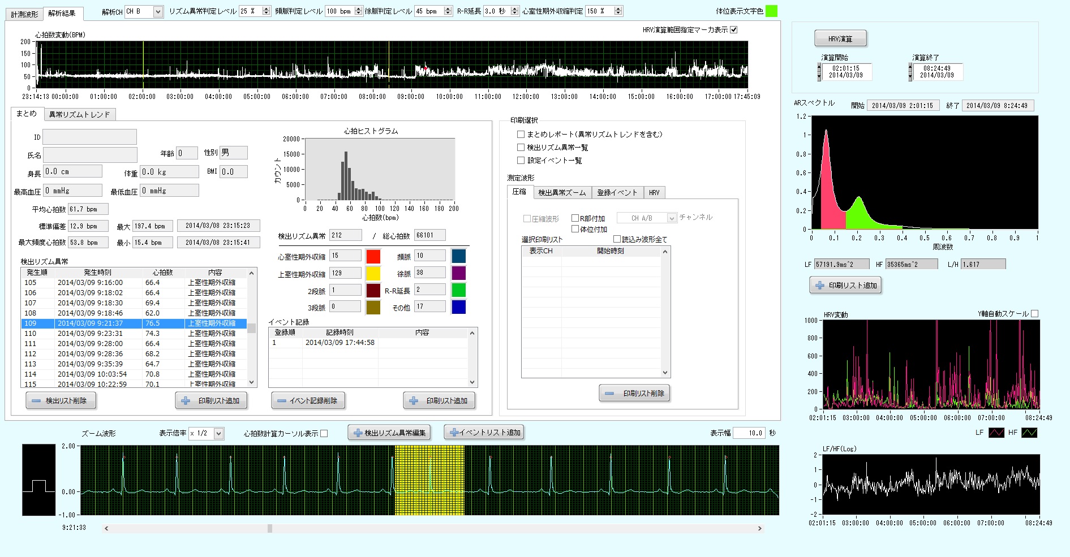Image resolution: width=1070 pixels, height=557 pixels.
Task: Adjust the 演算開始 time stepper
Action: (819, 72)
